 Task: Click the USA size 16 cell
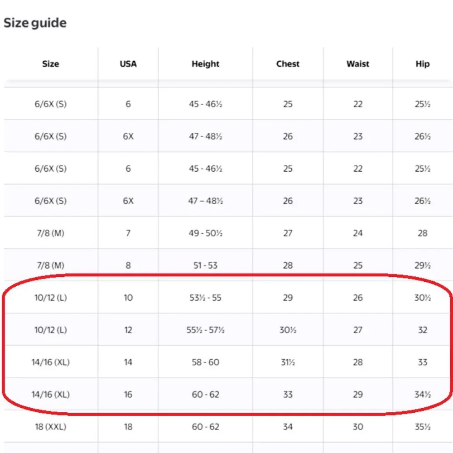[128, 395]
